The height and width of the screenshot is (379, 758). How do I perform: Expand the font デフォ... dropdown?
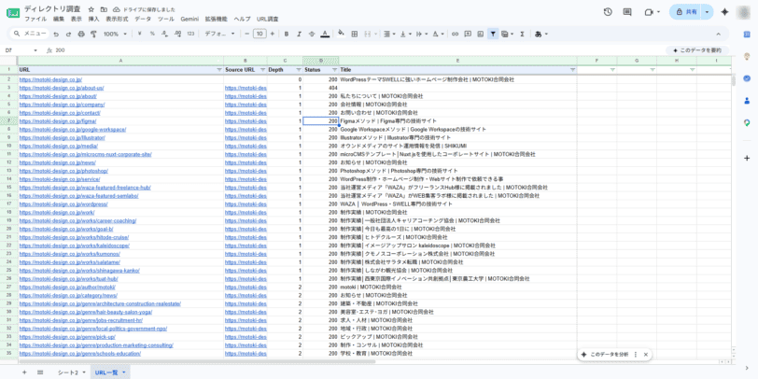point(220,34)
